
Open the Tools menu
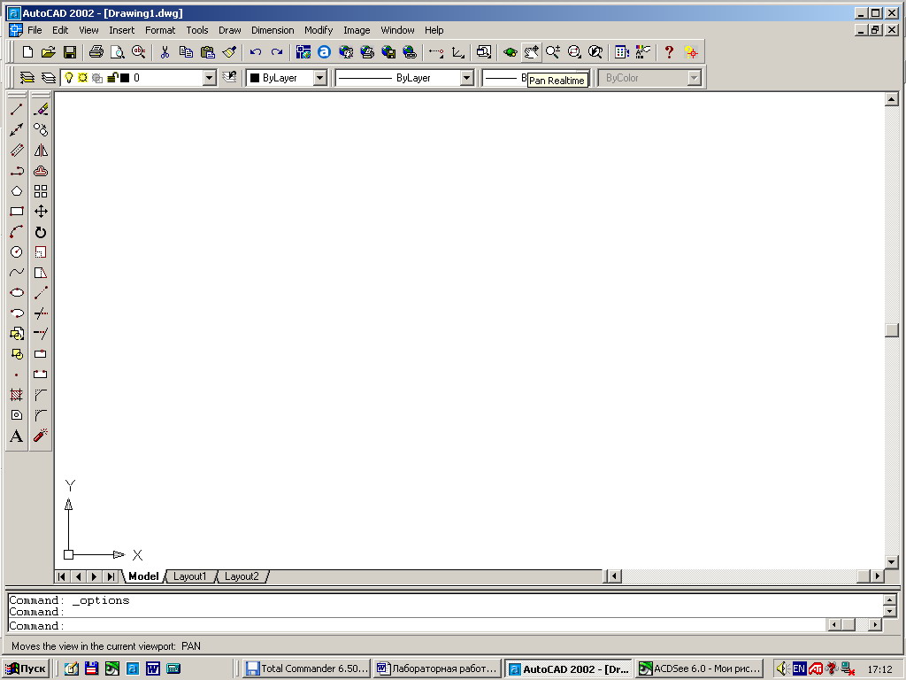pos(197,30)
